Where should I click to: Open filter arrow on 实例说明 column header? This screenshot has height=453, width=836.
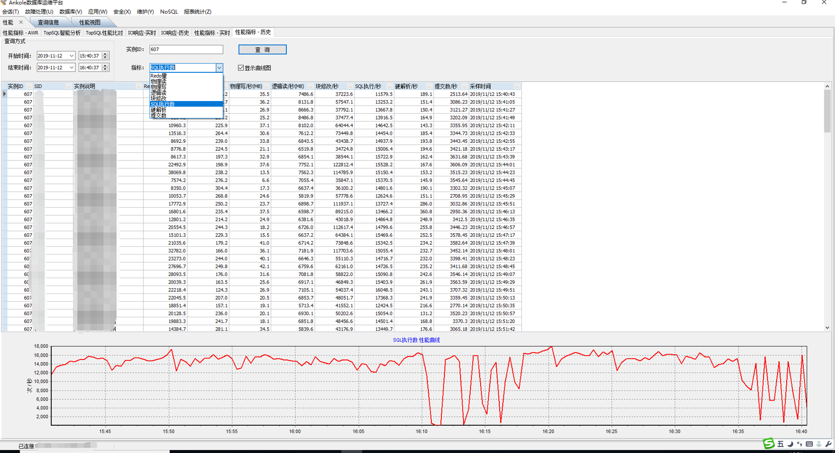click(139, 86)
